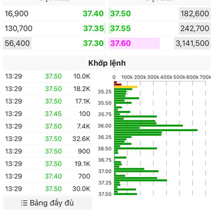Open the Bảng đầy đủ full table
214x214 pixels.
click(x=47, y=203)
